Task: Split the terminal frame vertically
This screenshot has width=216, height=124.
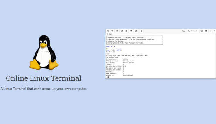Action: point(206,31)
